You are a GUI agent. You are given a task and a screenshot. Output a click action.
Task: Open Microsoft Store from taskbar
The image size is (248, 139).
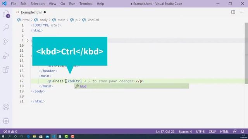tap(41, 136)
